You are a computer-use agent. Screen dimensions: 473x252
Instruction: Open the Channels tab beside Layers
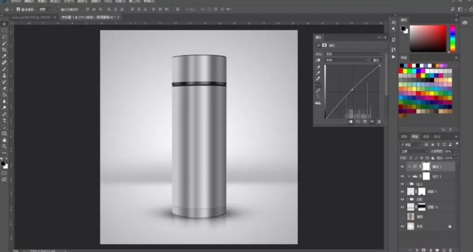coord(425,137)
